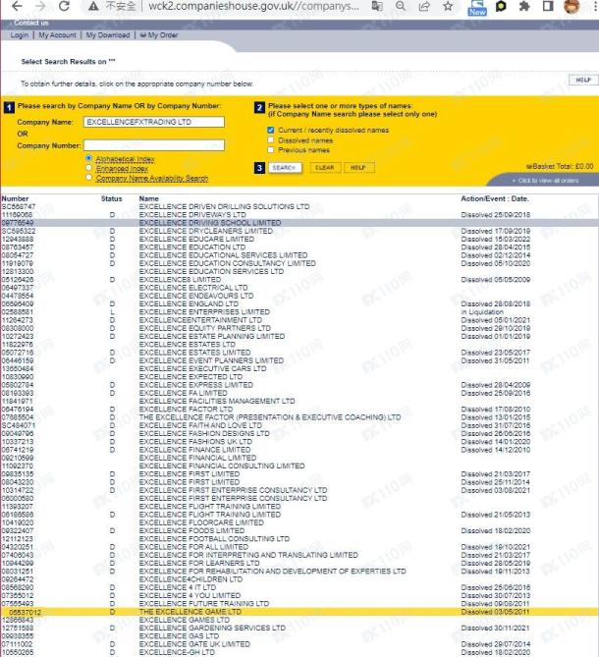
Task: Click EXCELLENCE EXPECTED LTD
Action: [x=191, y=377]
